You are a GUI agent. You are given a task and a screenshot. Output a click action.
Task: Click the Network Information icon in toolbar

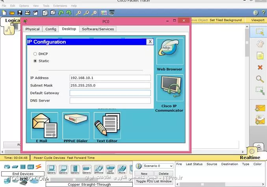click(256, 13)
